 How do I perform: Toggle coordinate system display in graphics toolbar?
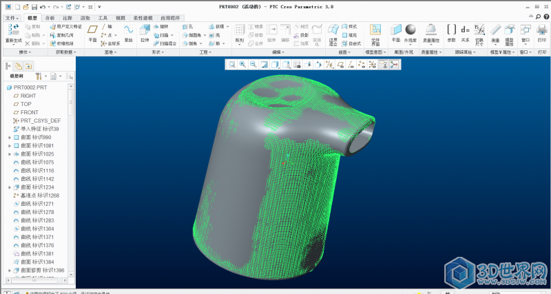tap(372, 64)
